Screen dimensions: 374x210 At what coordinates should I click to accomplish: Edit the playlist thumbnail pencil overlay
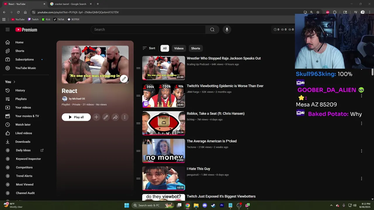[x=124, y=79]
